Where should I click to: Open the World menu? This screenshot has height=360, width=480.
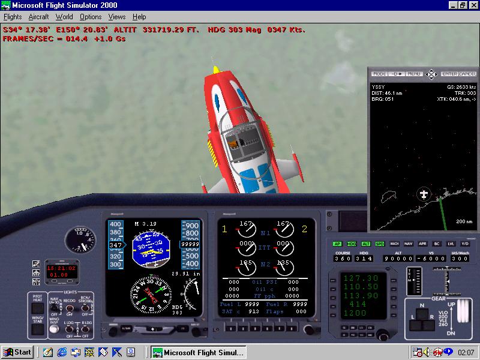coord(64,17)
